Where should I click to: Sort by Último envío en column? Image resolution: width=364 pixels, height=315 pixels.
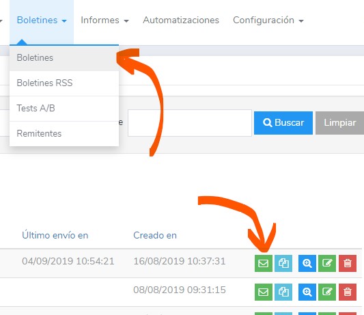point(55,235)
